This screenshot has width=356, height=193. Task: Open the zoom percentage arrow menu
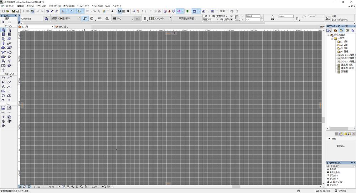click(59, 187)
